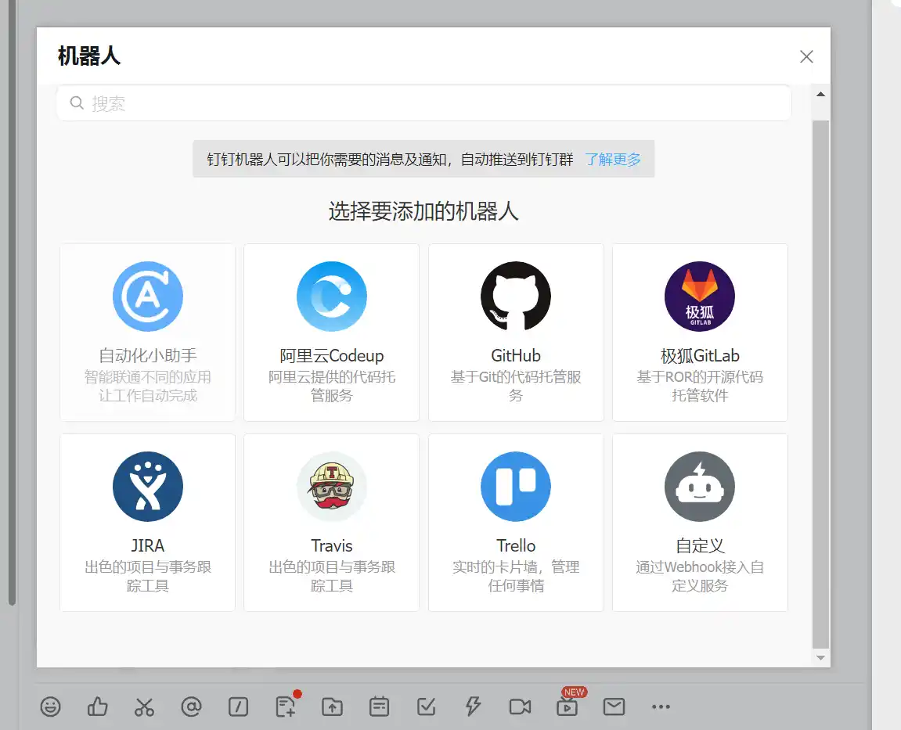
Task: Close the 机器人 dialog
Action: pos(806,56)
